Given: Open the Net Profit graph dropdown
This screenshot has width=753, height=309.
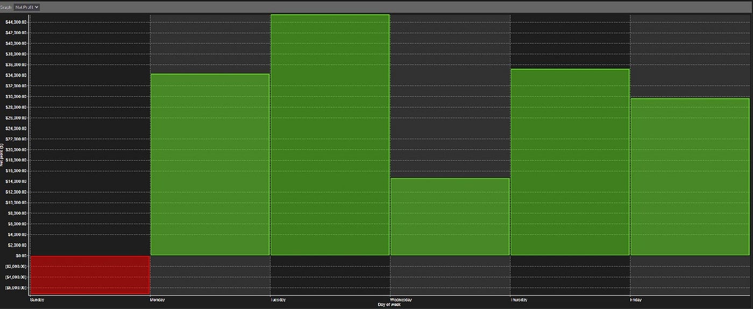Looking at the screenshot, I should (27, 7).
